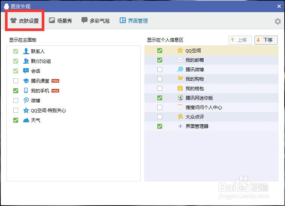
Task: Click the 联系人 contact person icon
Action: pyautogui.click(x=26, y=51)
